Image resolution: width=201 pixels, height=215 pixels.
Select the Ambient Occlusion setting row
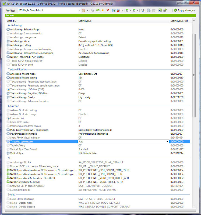coord(98,110)
